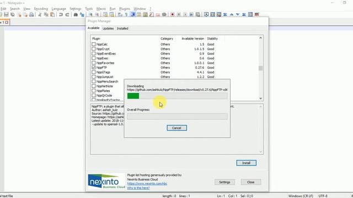This screenshot has width=353, height=198.
Task: Click the plugin list scrollbar thumb
Action: [x=260, y=68]
